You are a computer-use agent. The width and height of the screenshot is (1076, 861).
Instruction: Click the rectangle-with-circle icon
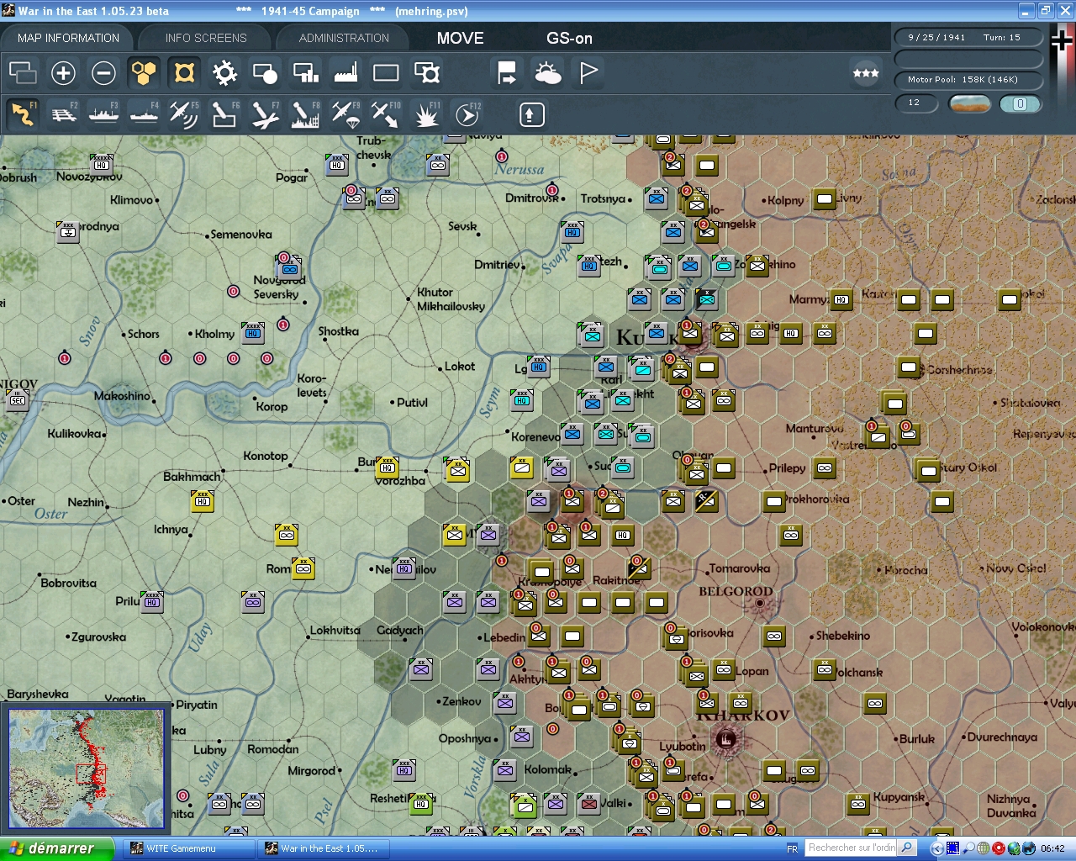(265, 73)
